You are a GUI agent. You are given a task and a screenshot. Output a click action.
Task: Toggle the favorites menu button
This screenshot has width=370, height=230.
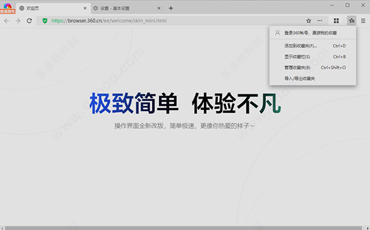351,21
